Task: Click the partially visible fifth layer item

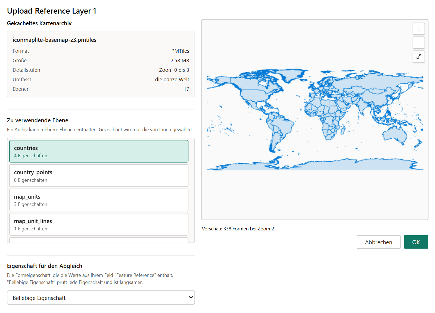Action: [x=99, y=240]
